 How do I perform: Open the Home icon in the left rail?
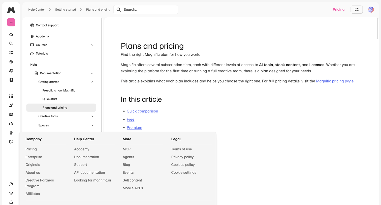point(11,35)
